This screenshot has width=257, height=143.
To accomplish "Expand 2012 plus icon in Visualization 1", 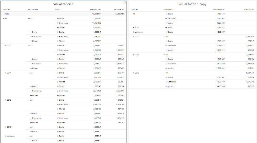I will (6, 100).
